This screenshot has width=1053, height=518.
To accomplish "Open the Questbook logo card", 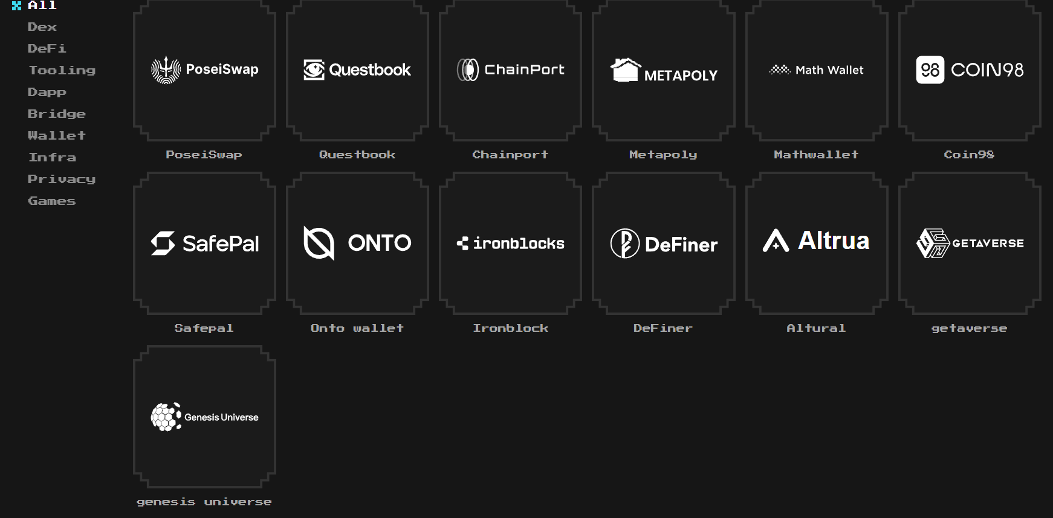I will point(357,70).
